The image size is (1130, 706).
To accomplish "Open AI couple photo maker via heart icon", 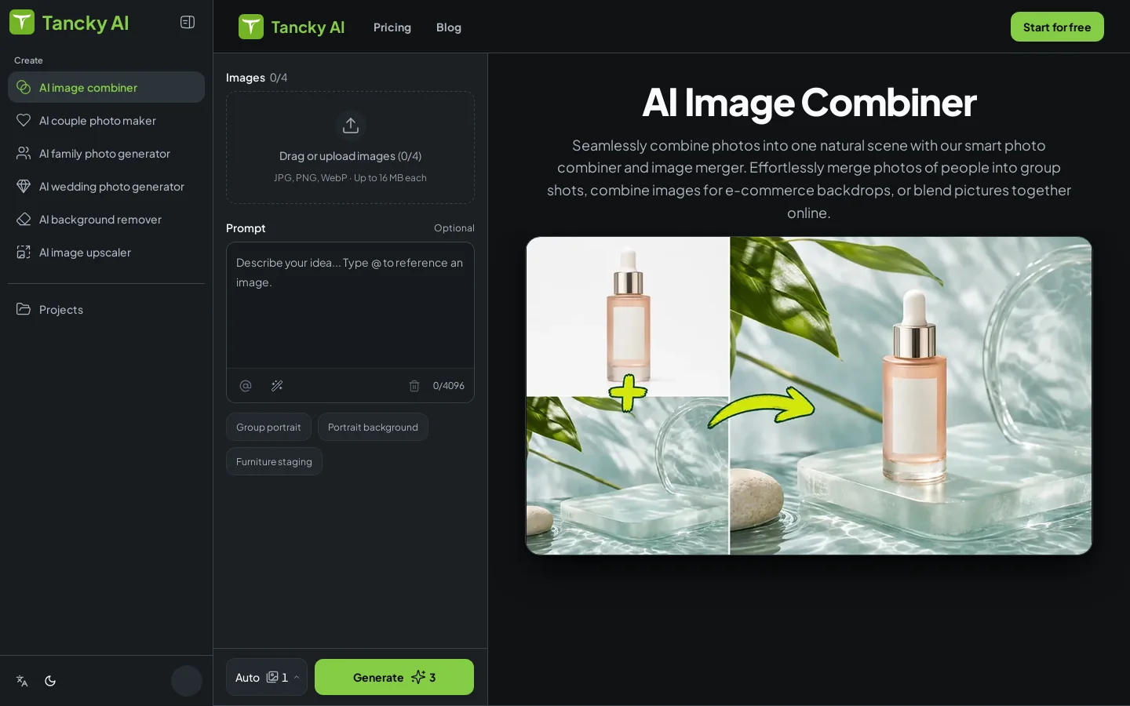I will pos(24,120).
